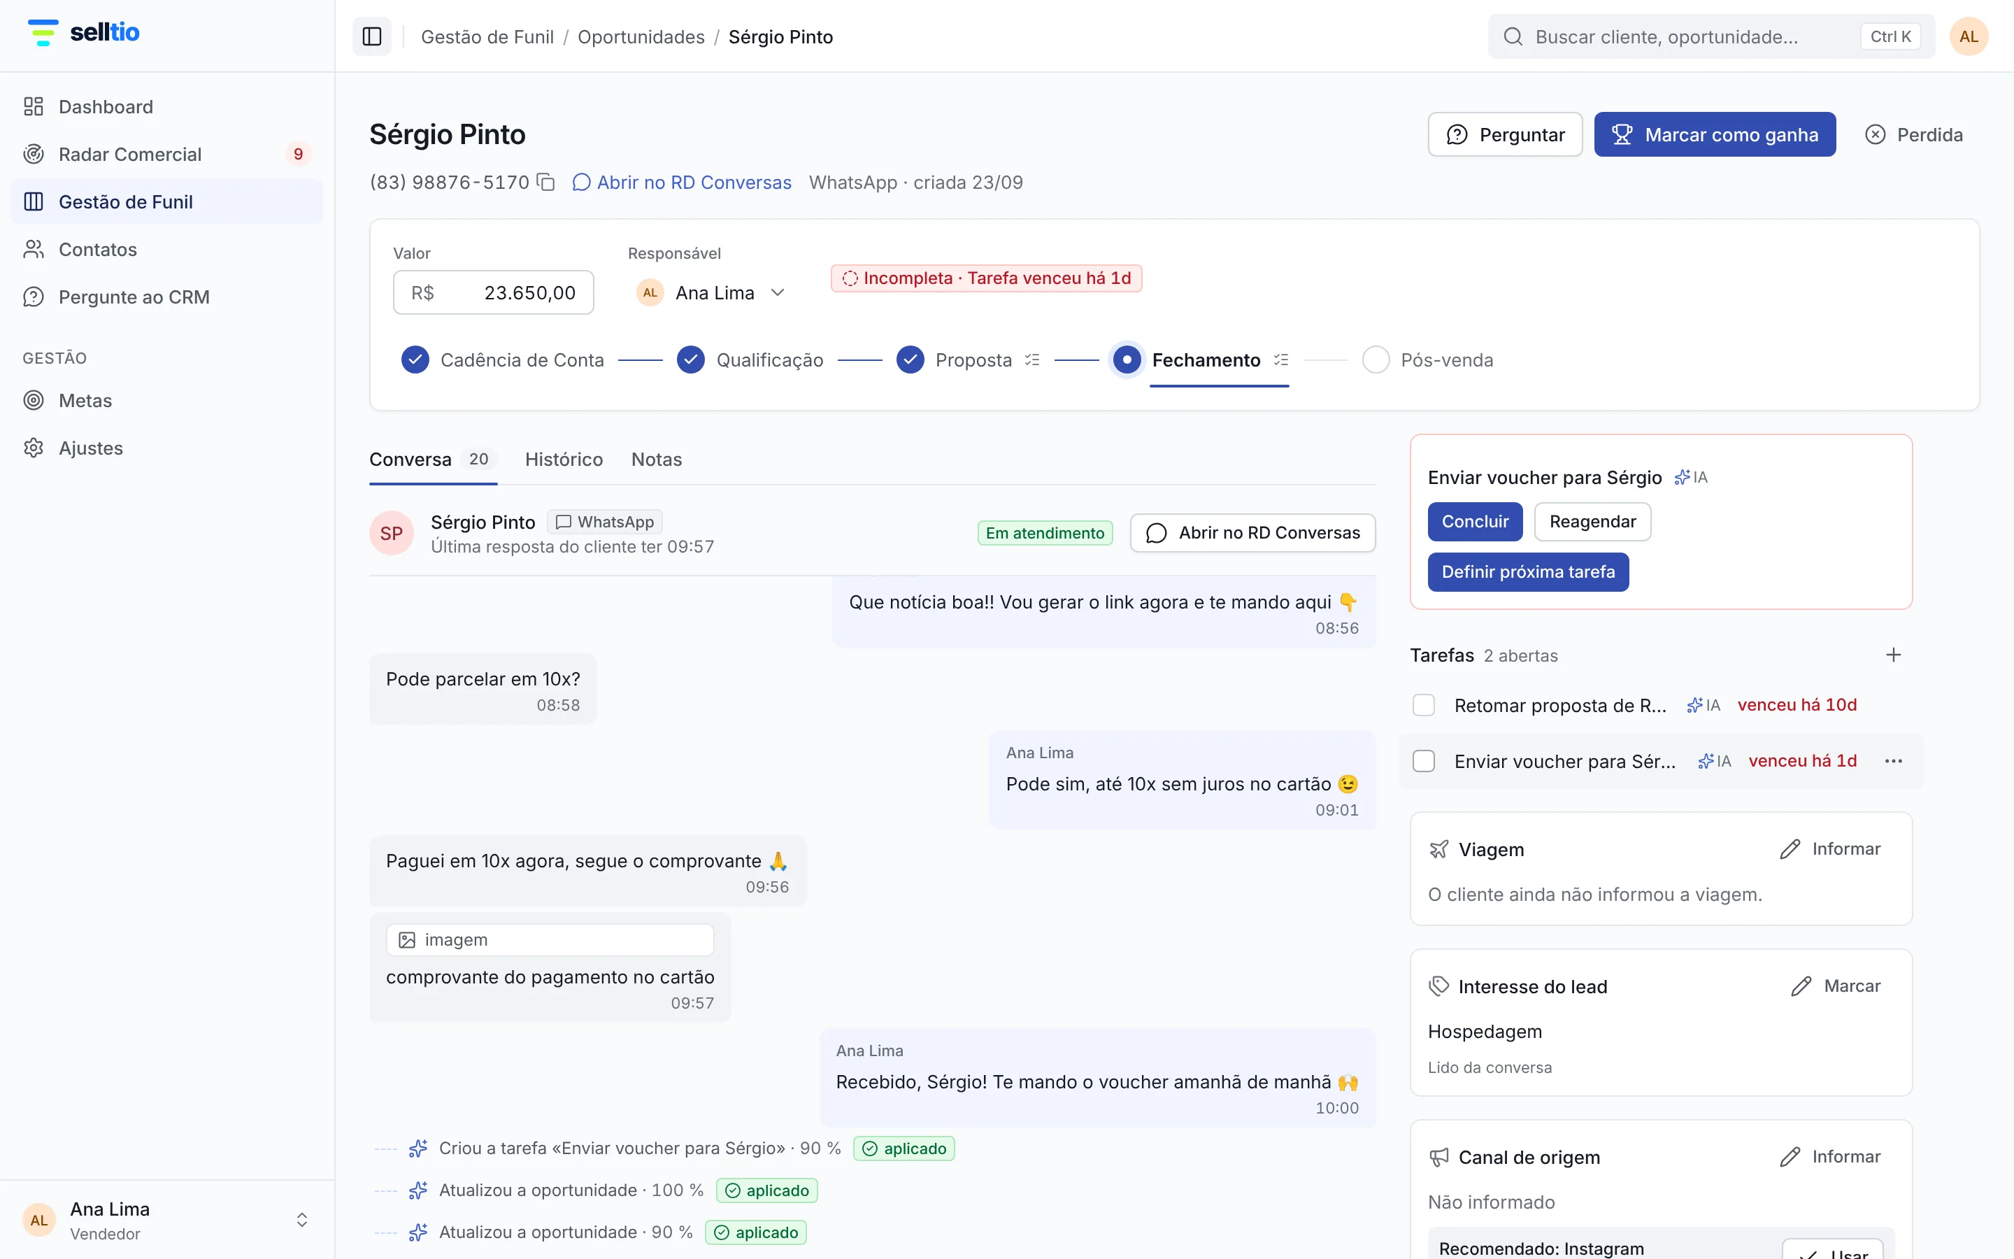
Task: Click the Oportunidades breadcrumb
Action: (x=641, y=36)
